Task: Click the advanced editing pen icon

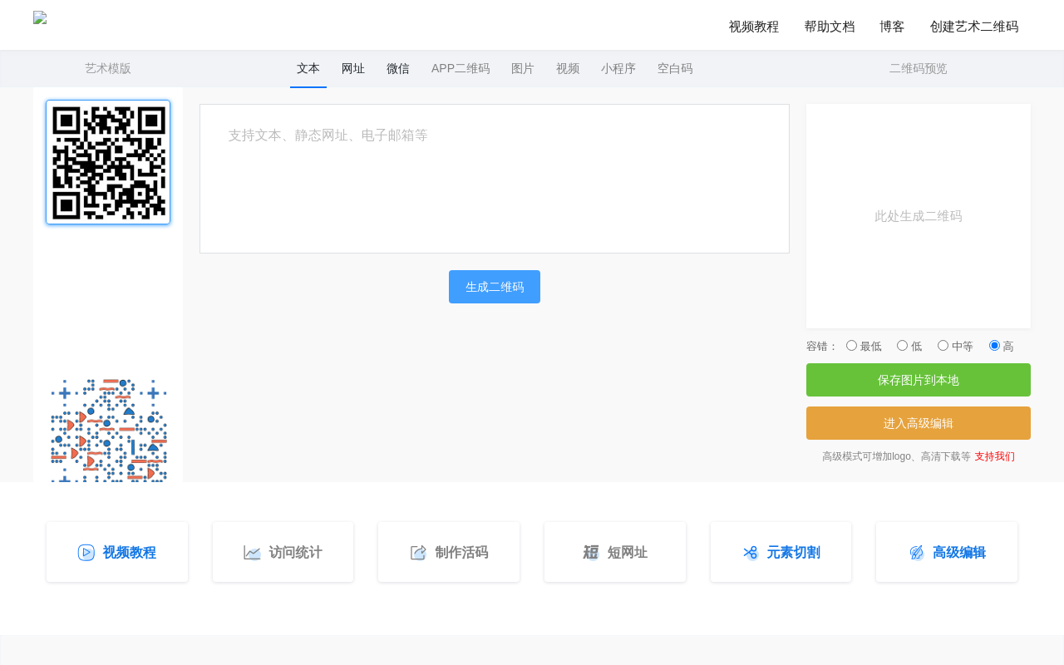Action: click(917, 553)
